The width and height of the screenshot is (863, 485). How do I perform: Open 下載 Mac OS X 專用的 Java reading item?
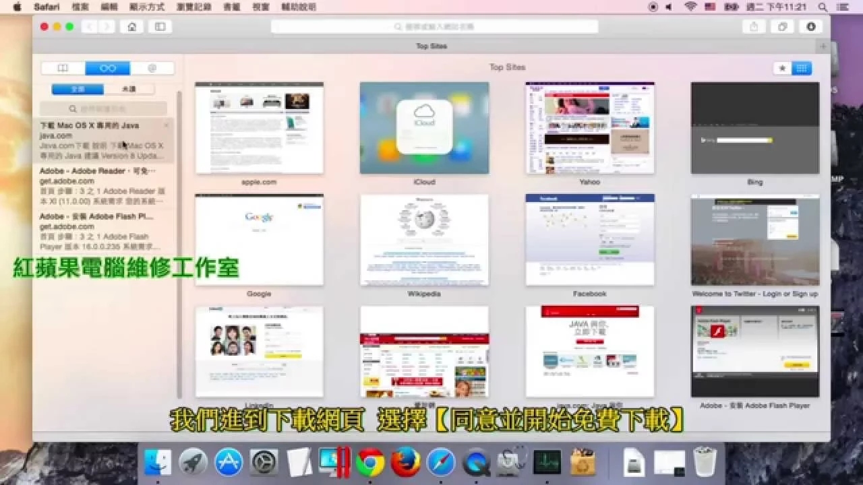pyautogui.click(x=103, y=140)
